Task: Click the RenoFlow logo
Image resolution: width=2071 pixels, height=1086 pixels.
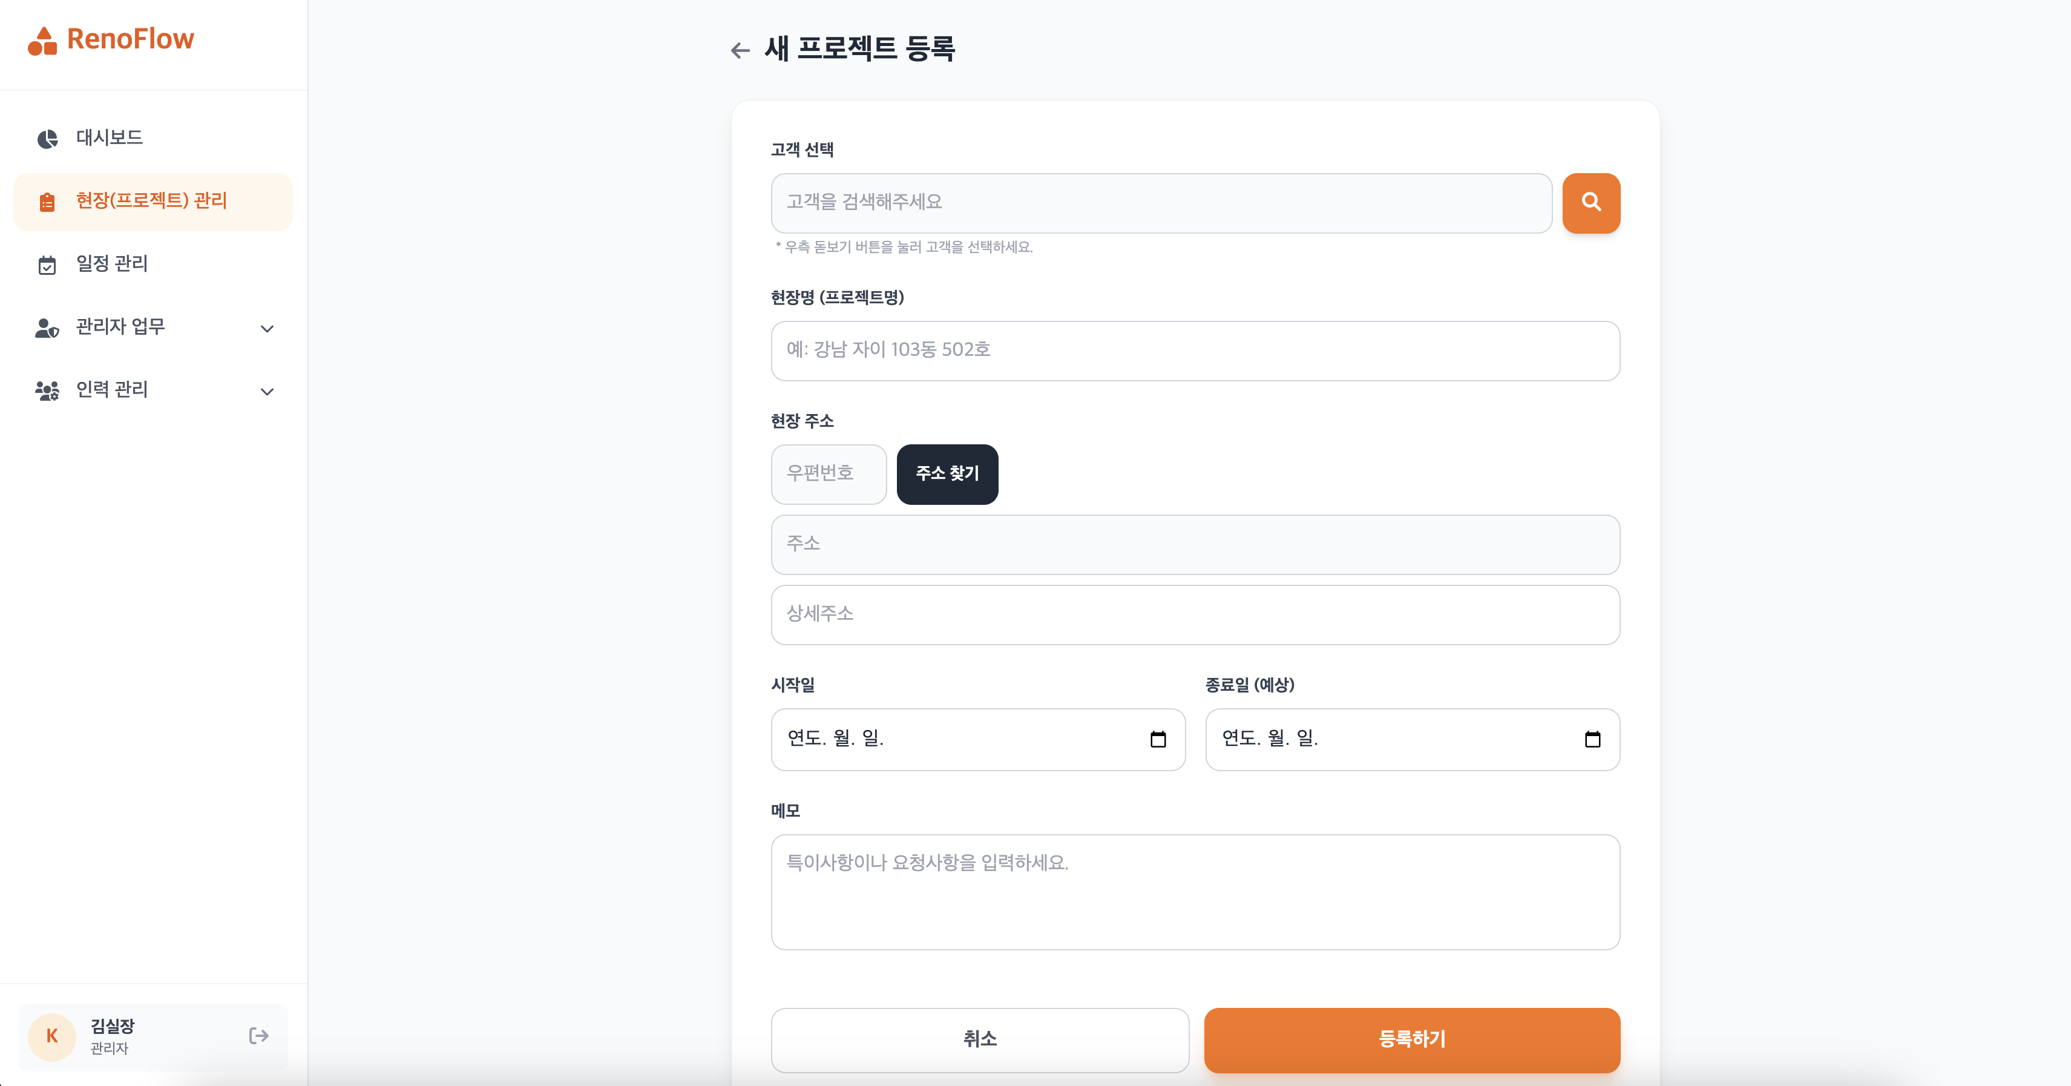Action: click(x=111, y=39)
